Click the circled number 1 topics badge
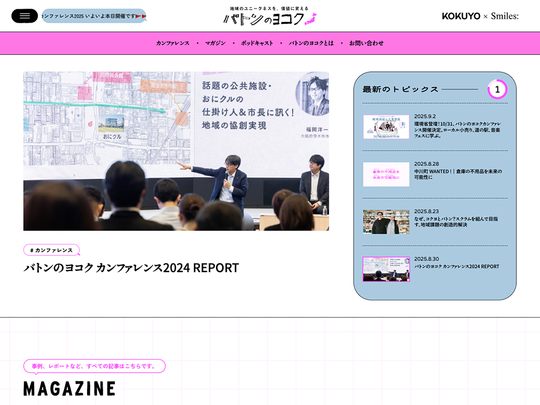The height and width of the screenshot is (405, 540). click(x=497, y=89)
